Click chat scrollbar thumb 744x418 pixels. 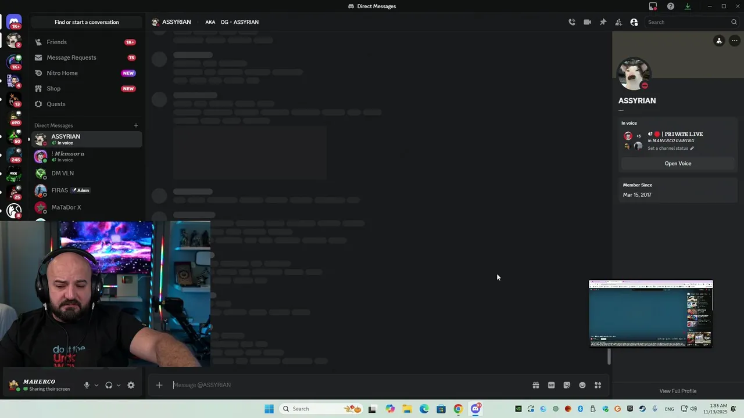609,357
